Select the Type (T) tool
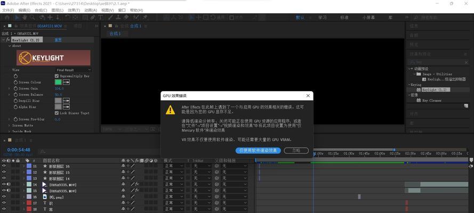 coord(100,18)
